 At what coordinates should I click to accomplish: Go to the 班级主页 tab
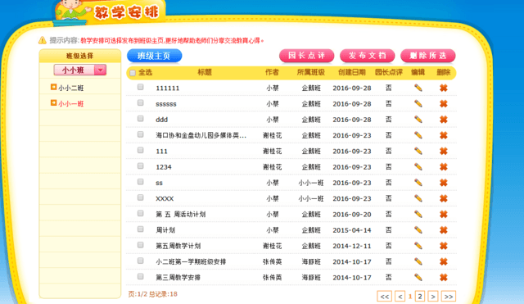click(x=155, y=56)
